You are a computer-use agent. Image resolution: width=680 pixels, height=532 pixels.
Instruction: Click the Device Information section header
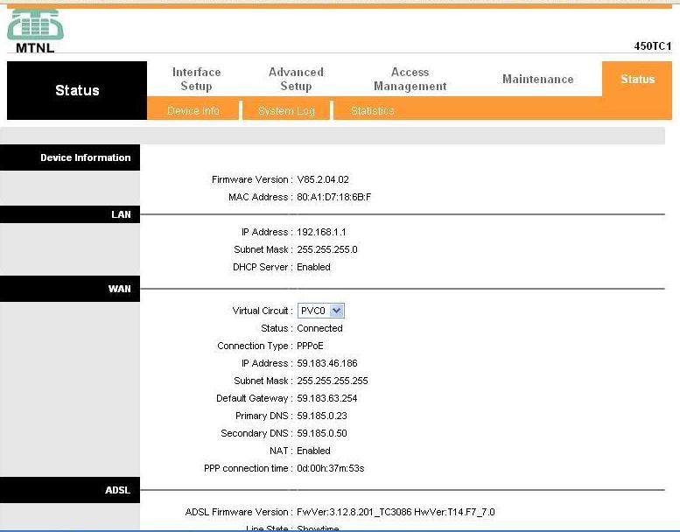(70, 157)
